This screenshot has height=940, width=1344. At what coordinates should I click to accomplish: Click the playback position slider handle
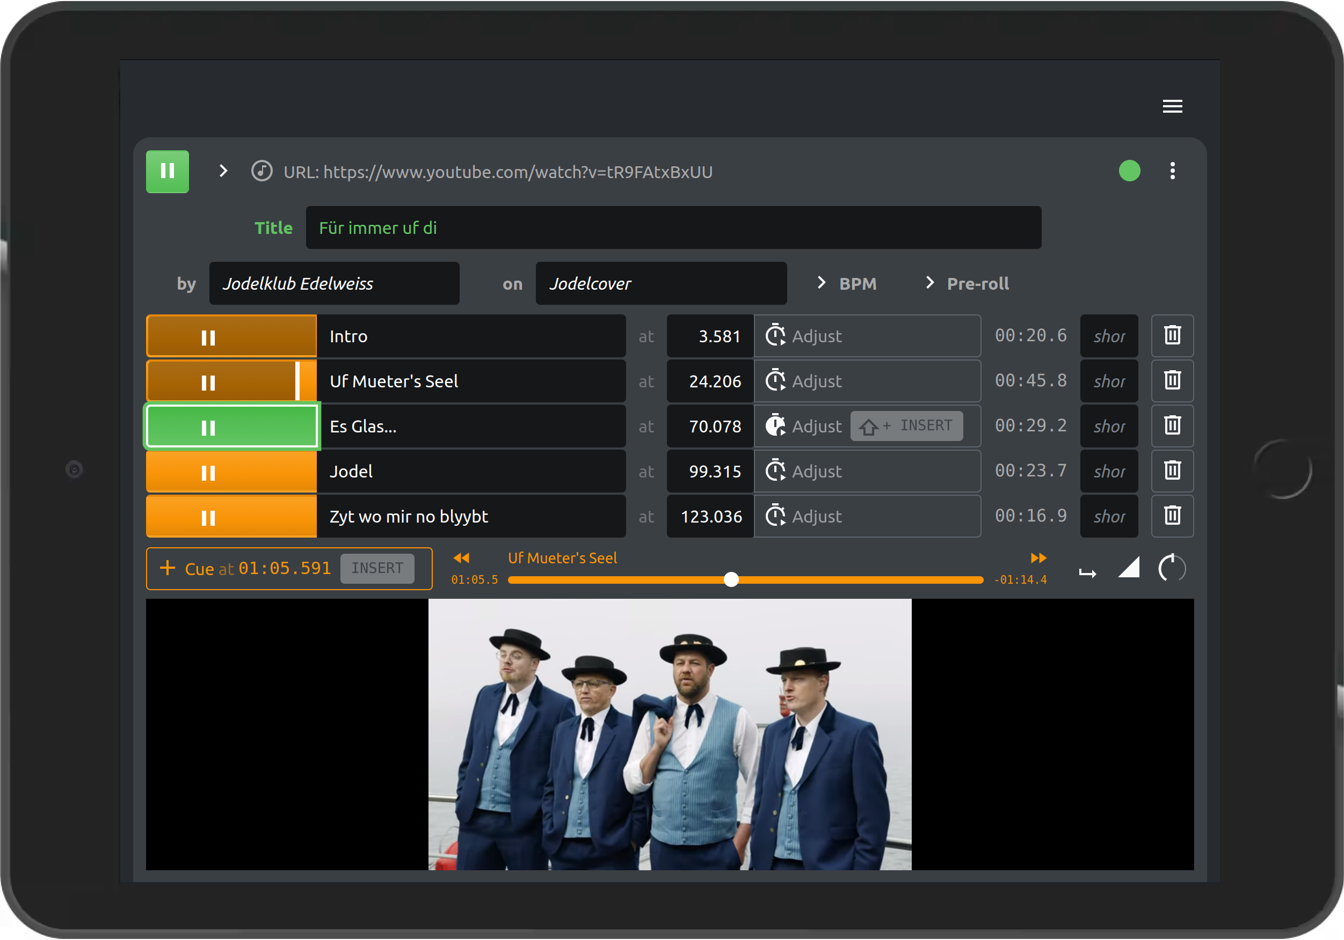[731, 579]
